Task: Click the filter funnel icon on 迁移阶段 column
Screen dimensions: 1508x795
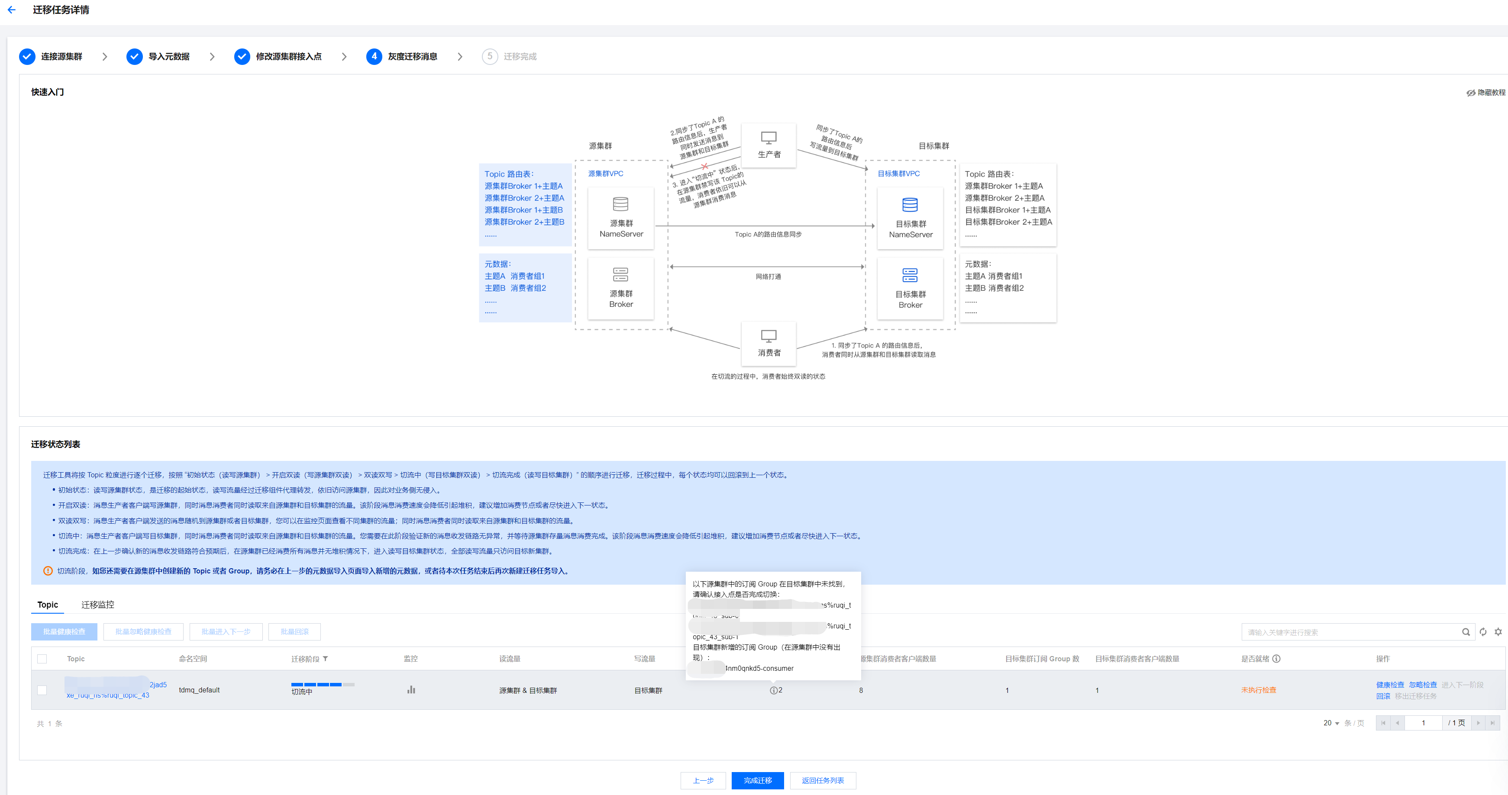Action: [x=326, y=659]
